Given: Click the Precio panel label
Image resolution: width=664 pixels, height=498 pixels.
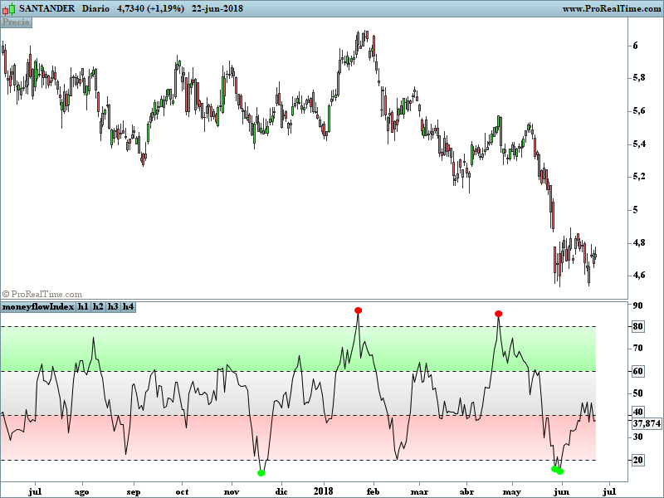Looking at the screenshot, I should (16, 22).
